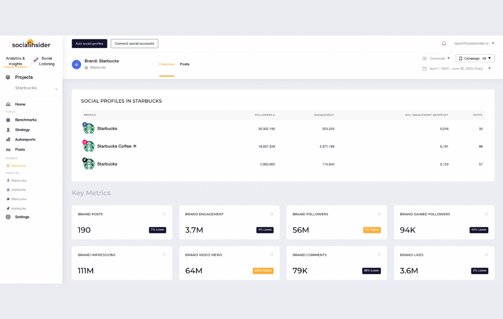This screenshot has width=503, height=319.
Task: Expand the Starbucks project selector
Action: click(x=36, y=88)
